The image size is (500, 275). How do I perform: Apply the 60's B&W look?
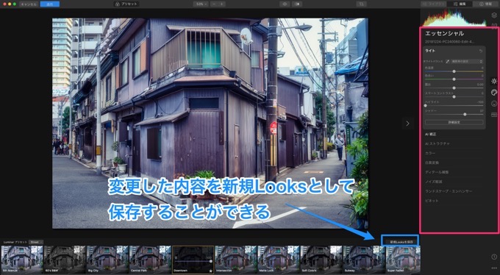click(65, 260)
